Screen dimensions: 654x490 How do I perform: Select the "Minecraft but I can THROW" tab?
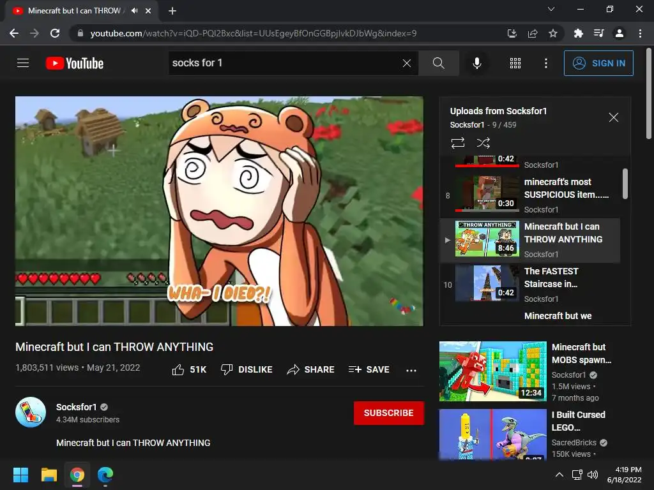click(74, 11)
